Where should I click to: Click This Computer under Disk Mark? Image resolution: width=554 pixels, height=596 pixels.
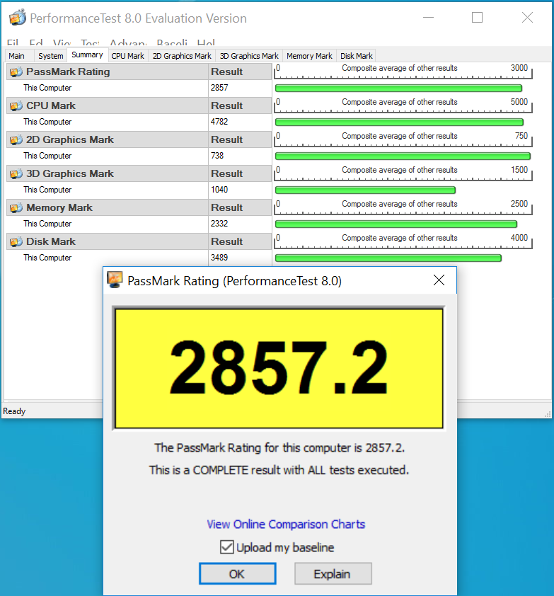tap(47, 258)
